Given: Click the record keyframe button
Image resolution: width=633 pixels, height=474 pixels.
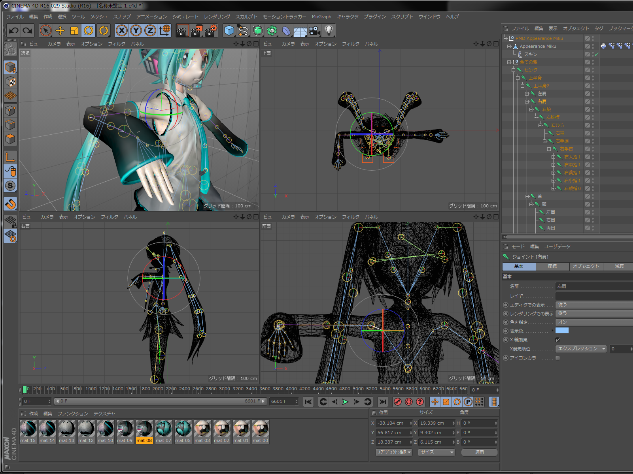Looking at the screenshot, I should click(398, 402).
